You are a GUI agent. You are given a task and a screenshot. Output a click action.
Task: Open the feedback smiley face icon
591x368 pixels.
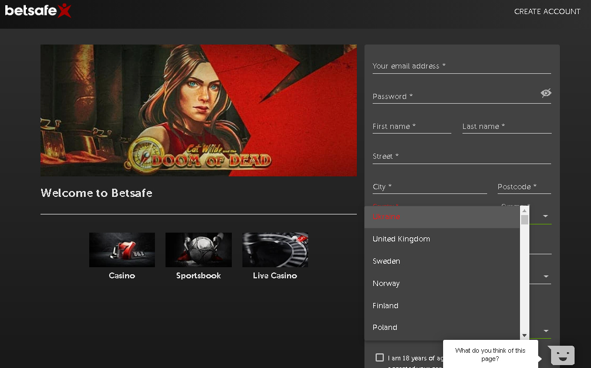point(562,355)
